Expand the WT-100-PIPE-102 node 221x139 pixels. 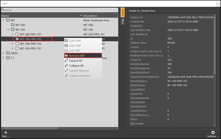click(12, 44)
